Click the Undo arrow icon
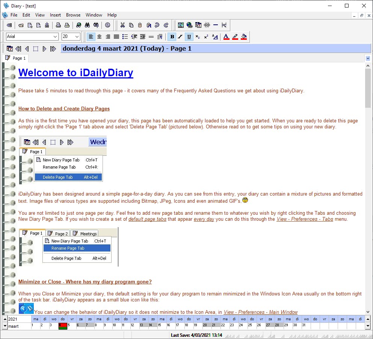Screen dimensions: 373x339 point(157,25)
